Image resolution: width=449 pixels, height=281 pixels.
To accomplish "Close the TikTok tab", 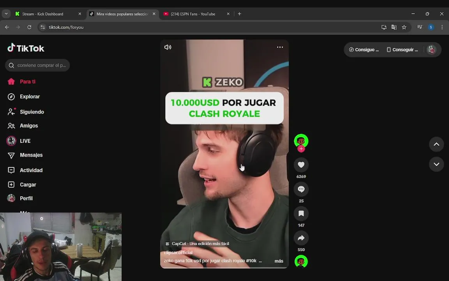I will [x=154, y=14].
